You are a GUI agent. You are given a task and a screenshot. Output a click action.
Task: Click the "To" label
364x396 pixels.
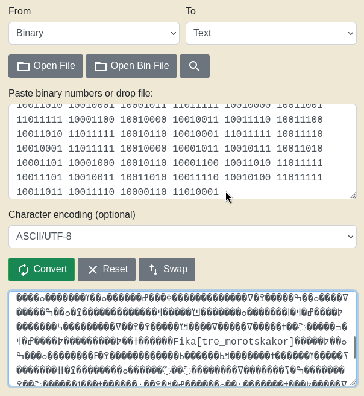[x=190, y=11]
